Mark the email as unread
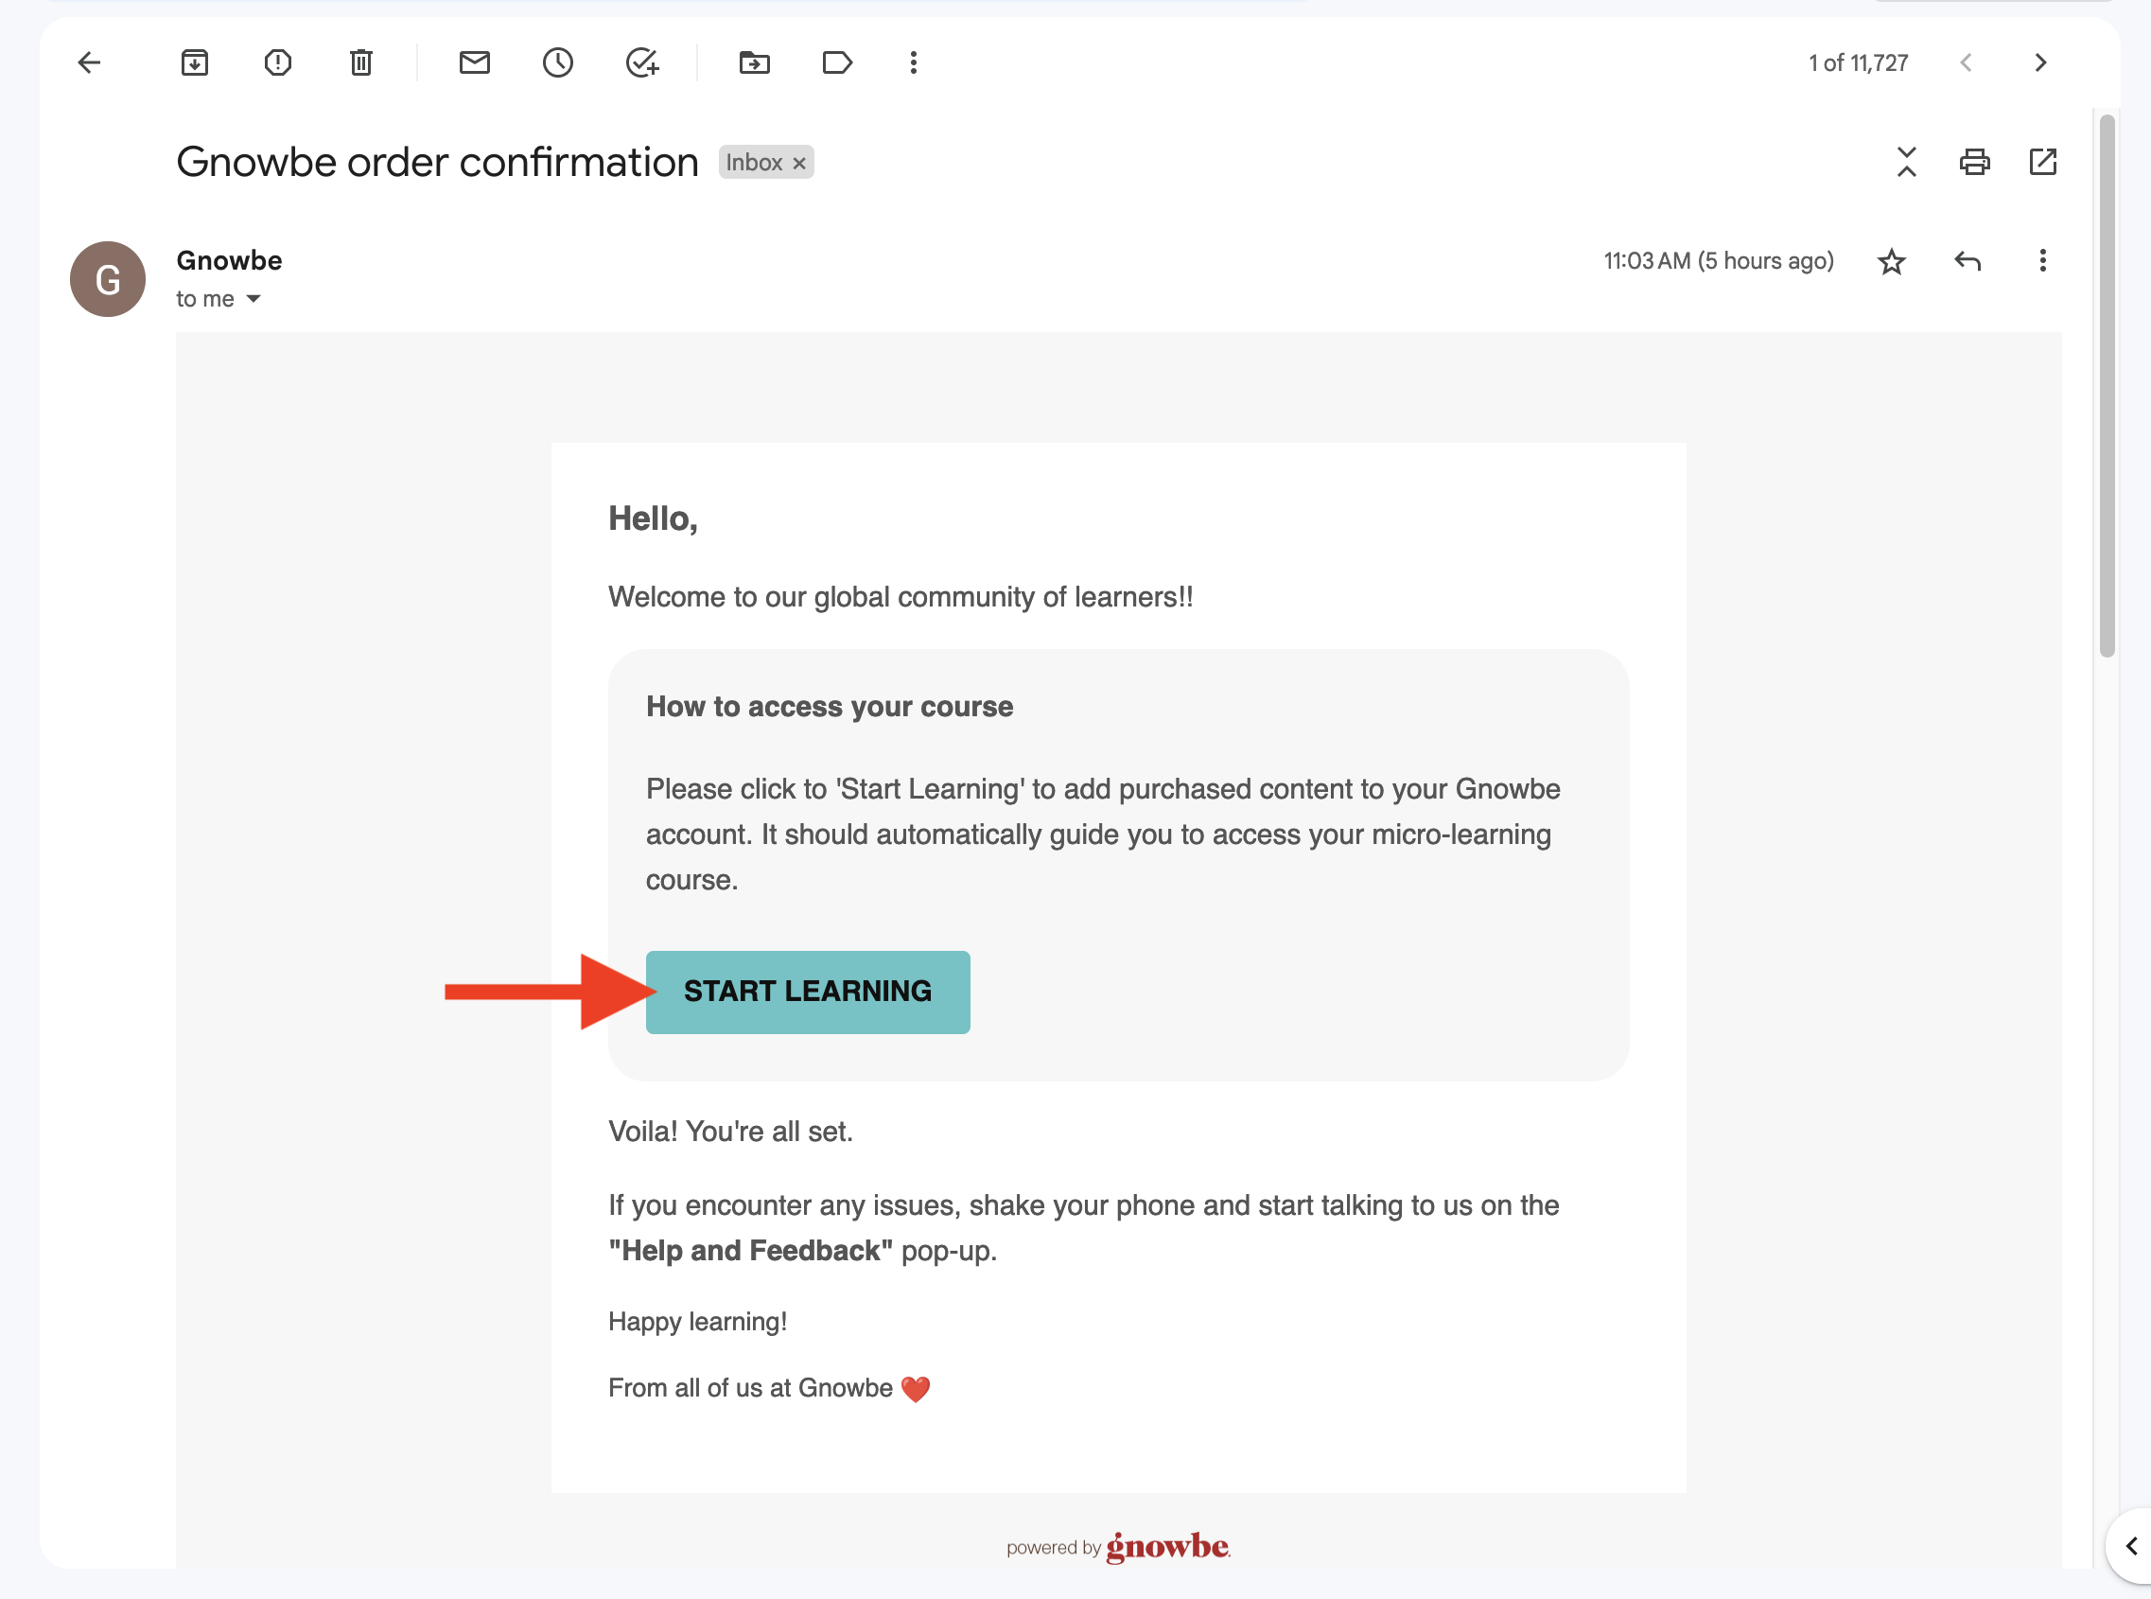Viewport: 2151px width, 1599px height. pos(474,62)
